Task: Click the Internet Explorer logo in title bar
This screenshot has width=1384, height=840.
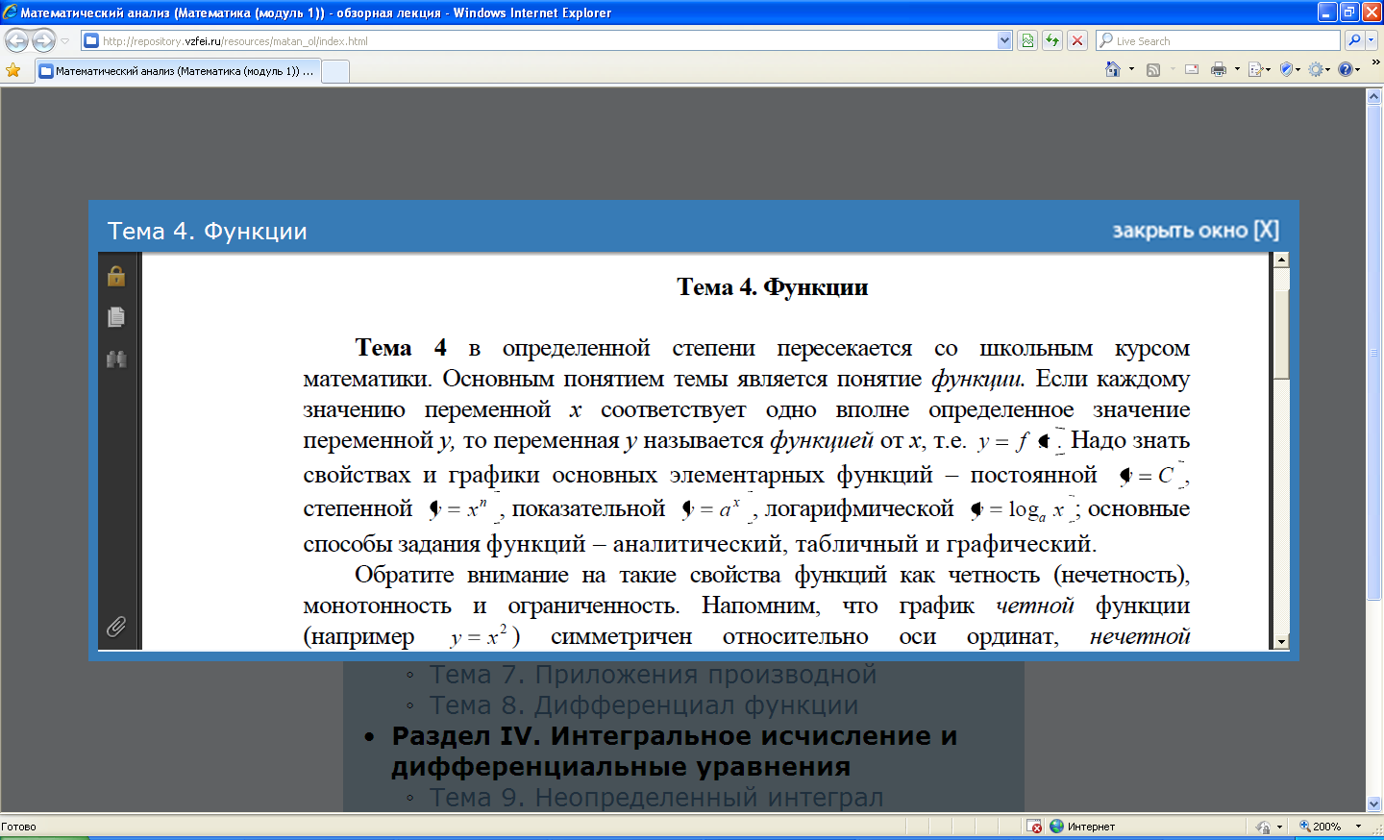Action: (10, 12)
